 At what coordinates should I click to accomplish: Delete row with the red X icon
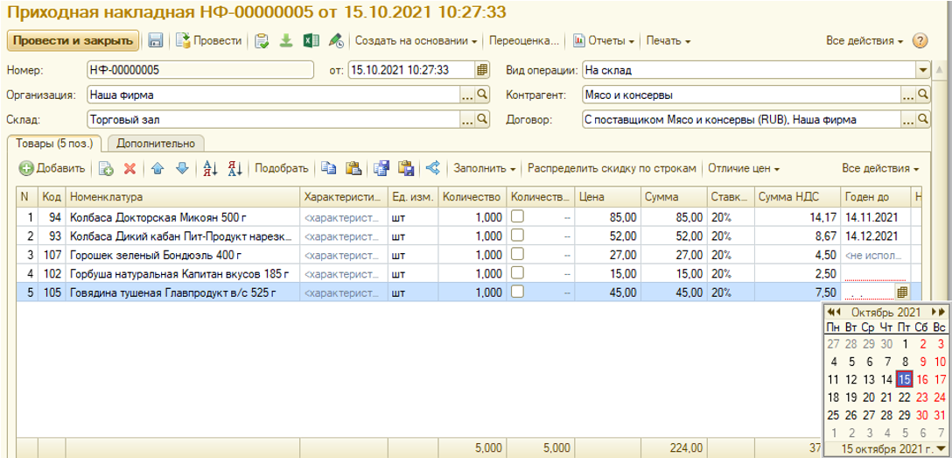(129, 169)
